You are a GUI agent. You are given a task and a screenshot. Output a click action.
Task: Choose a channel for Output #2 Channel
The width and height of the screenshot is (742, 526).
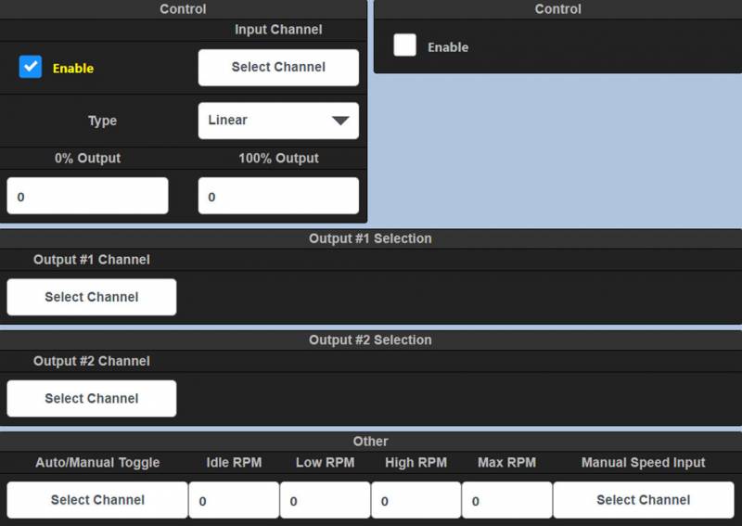(91, 398)
